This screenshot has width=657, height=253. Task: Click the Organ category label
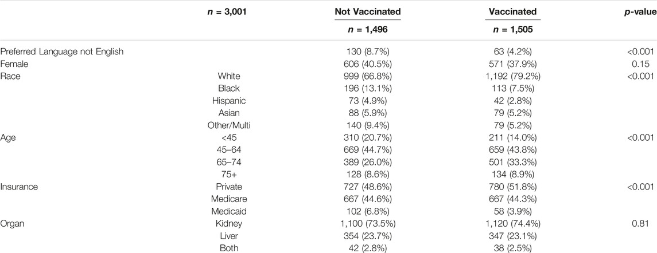(11, 223)
